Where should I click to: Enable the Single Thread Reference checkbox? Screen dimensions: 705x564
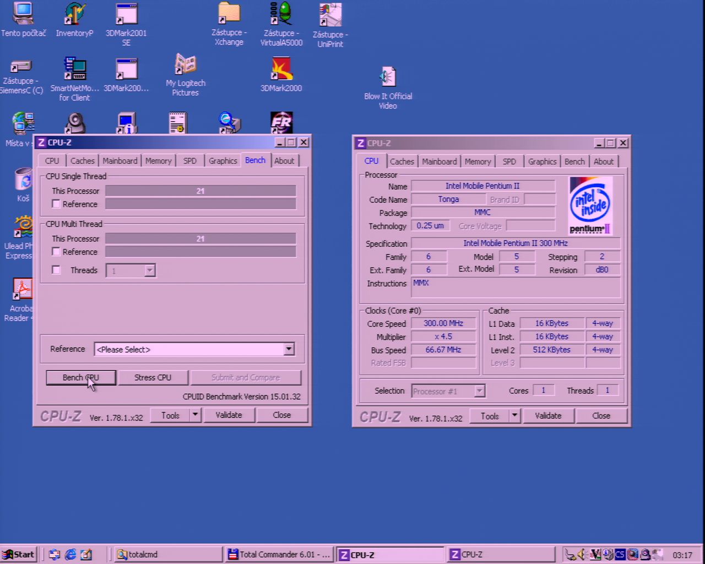pyautogui.click(x=56, y=204)
